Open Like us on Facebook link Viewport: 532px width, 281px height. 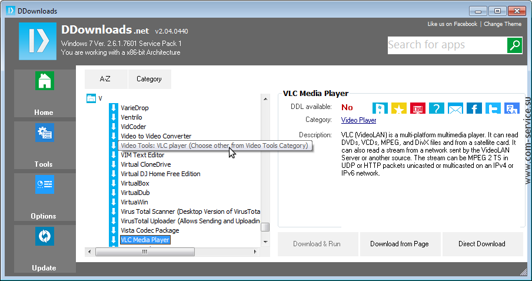(x=453, y=24)
